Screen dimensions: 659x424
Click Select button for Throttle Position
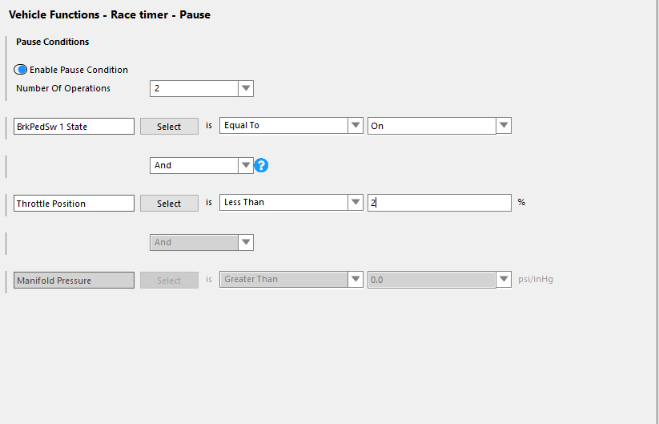click(169, 203)
